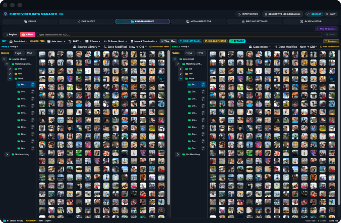Click the Work folder icon in Pane 2
This screenshot has width=341, height=223.
click(x=186, y=78)
